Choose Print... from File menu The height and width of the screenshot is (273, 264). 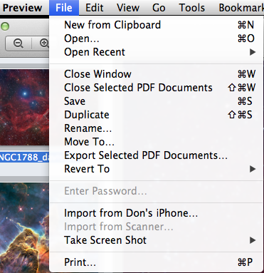[157, 262]
